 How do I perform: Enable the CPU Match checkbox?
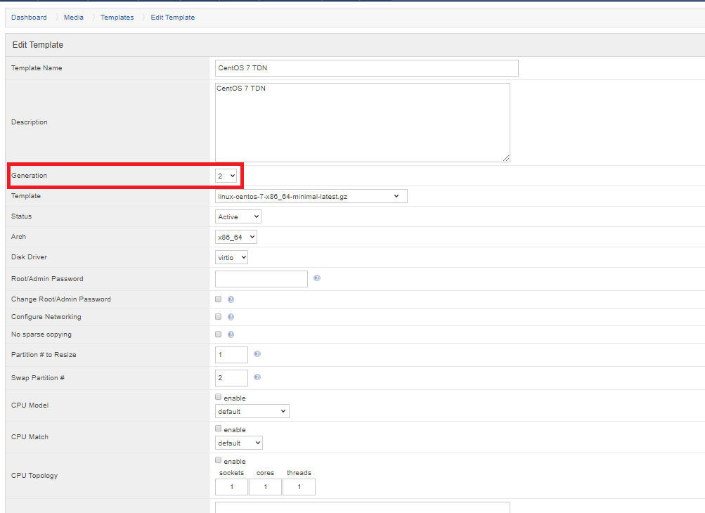point(218,429)
